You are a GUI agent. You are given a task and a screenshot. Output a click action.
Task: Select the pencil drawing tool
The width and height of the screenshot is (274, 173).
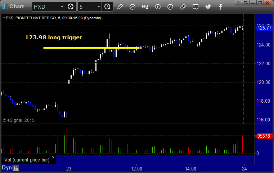point(120,7)
